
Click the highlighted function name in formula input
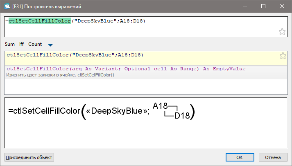pyautogui.click(x=40, y=21)
